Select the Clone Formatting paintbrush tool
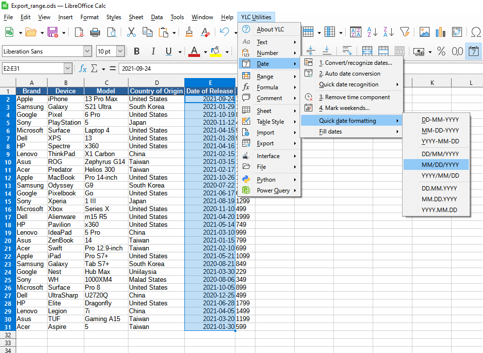Viewport: 483px width, 353px height. click(x=189, y=32)
